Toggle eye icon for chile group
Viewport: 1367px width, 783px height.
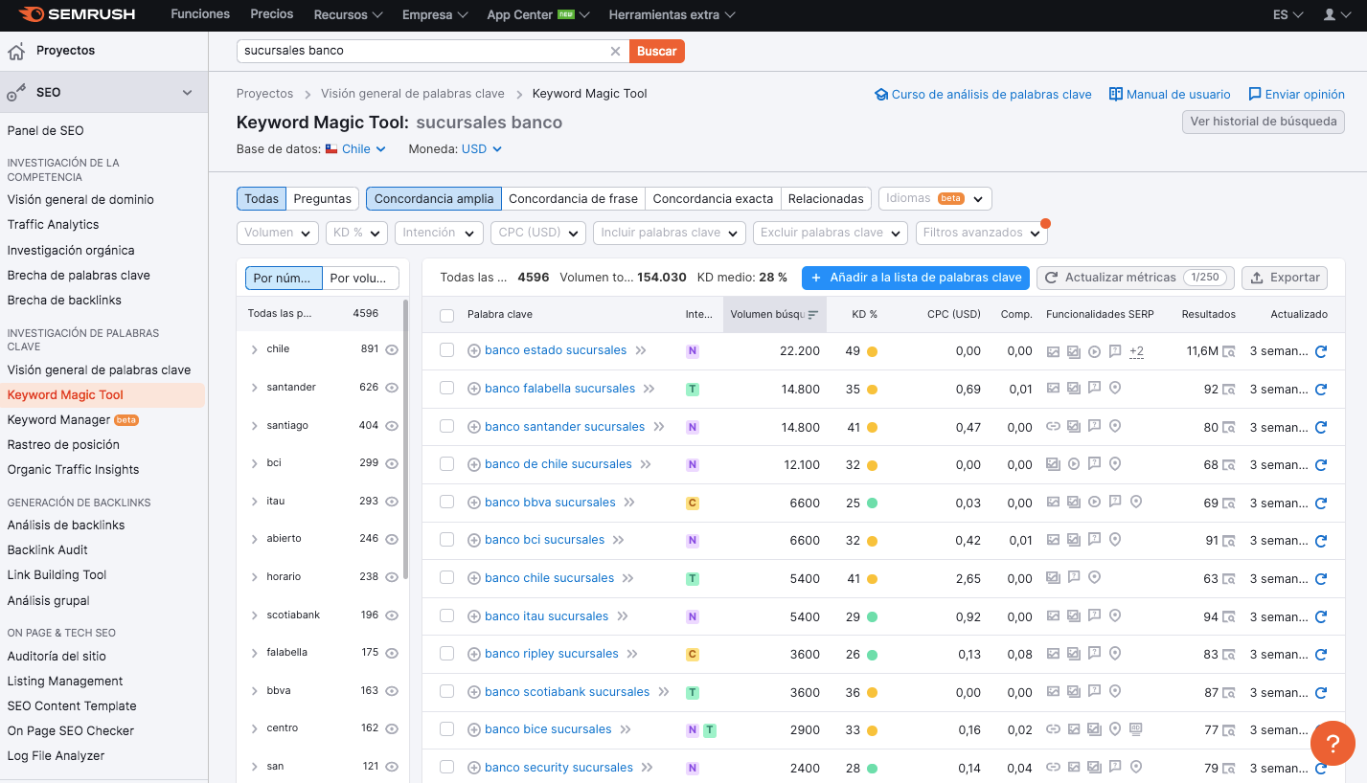(391, 349)
